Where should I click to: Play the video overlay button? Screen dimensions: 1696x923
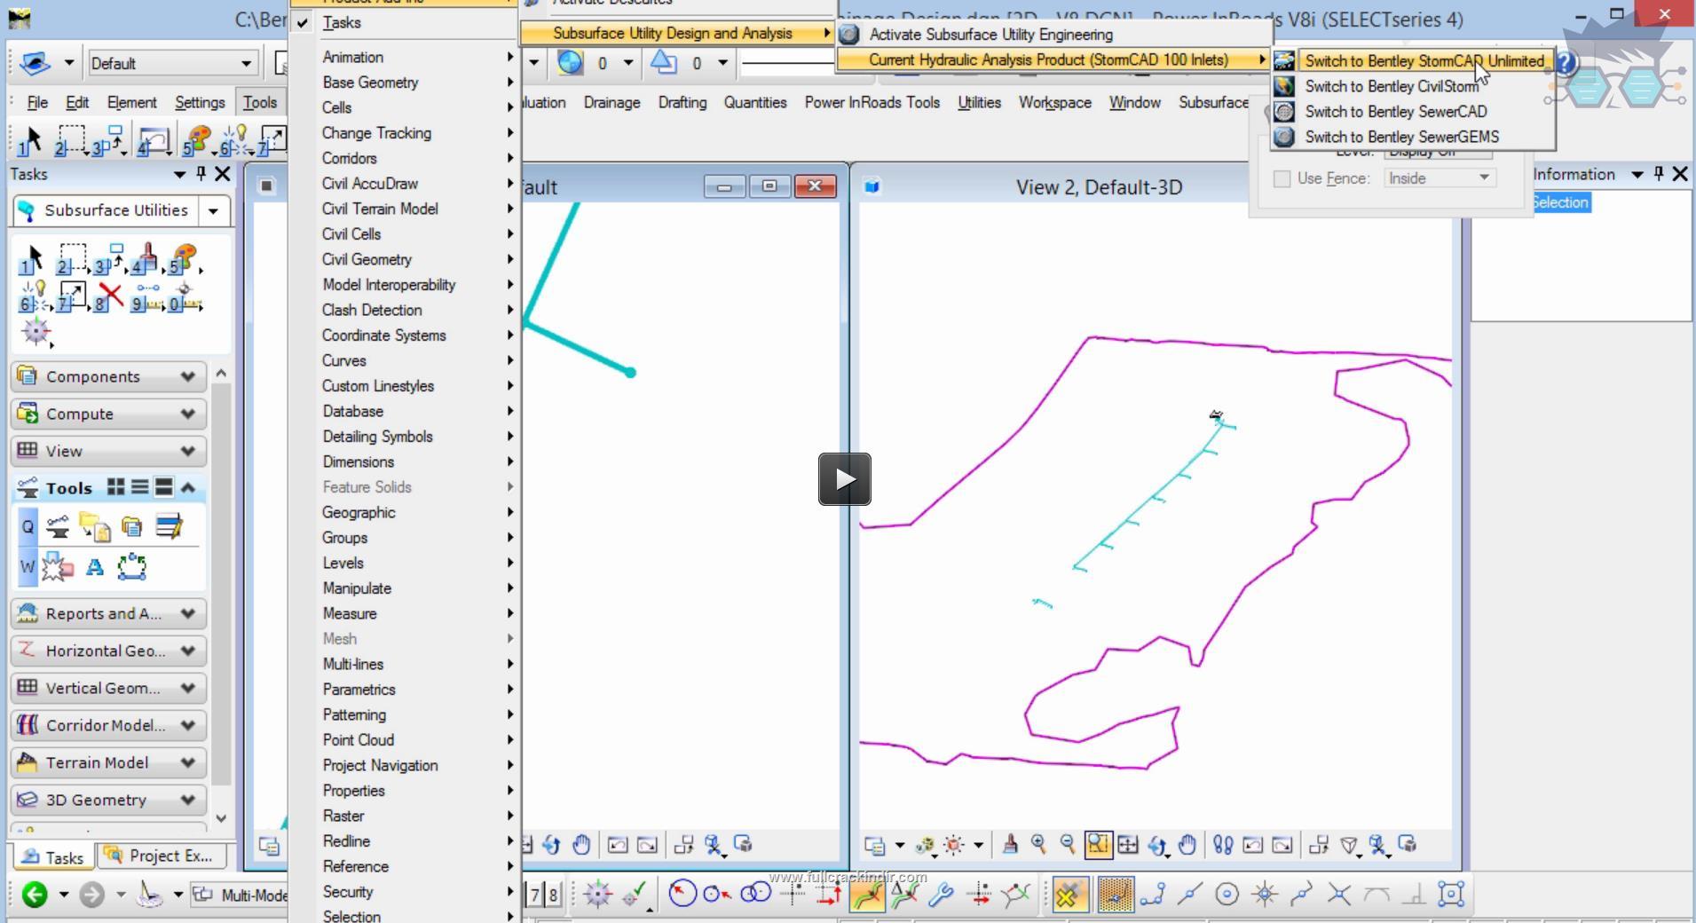coord(844,479)
